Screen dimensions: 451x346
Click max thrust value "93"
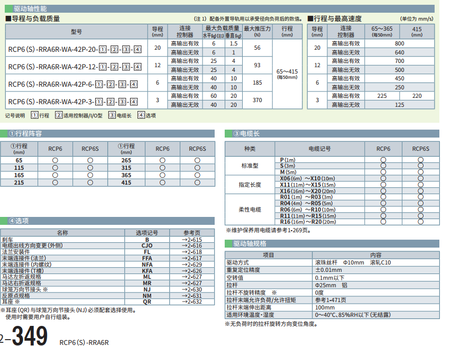point(257,66)
